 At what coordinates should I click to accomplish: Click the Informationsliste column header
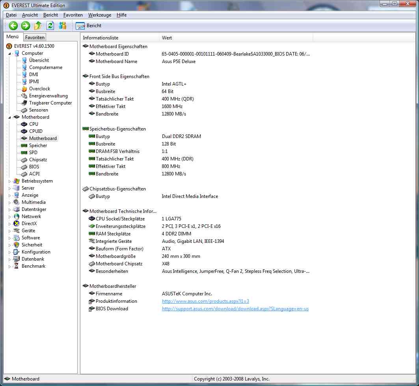120,38
